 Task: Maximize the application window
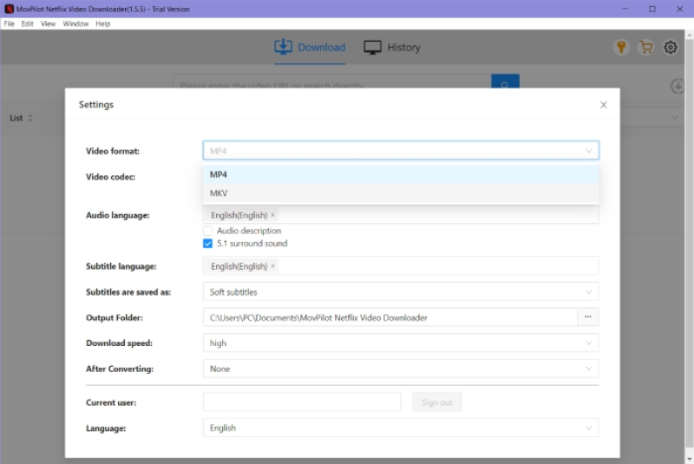[x=652, y=9]
